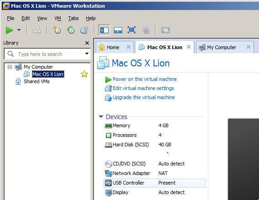Screen dimensions: 259x200
Task: Open the power options dropdown arrow
Action: 19,30
